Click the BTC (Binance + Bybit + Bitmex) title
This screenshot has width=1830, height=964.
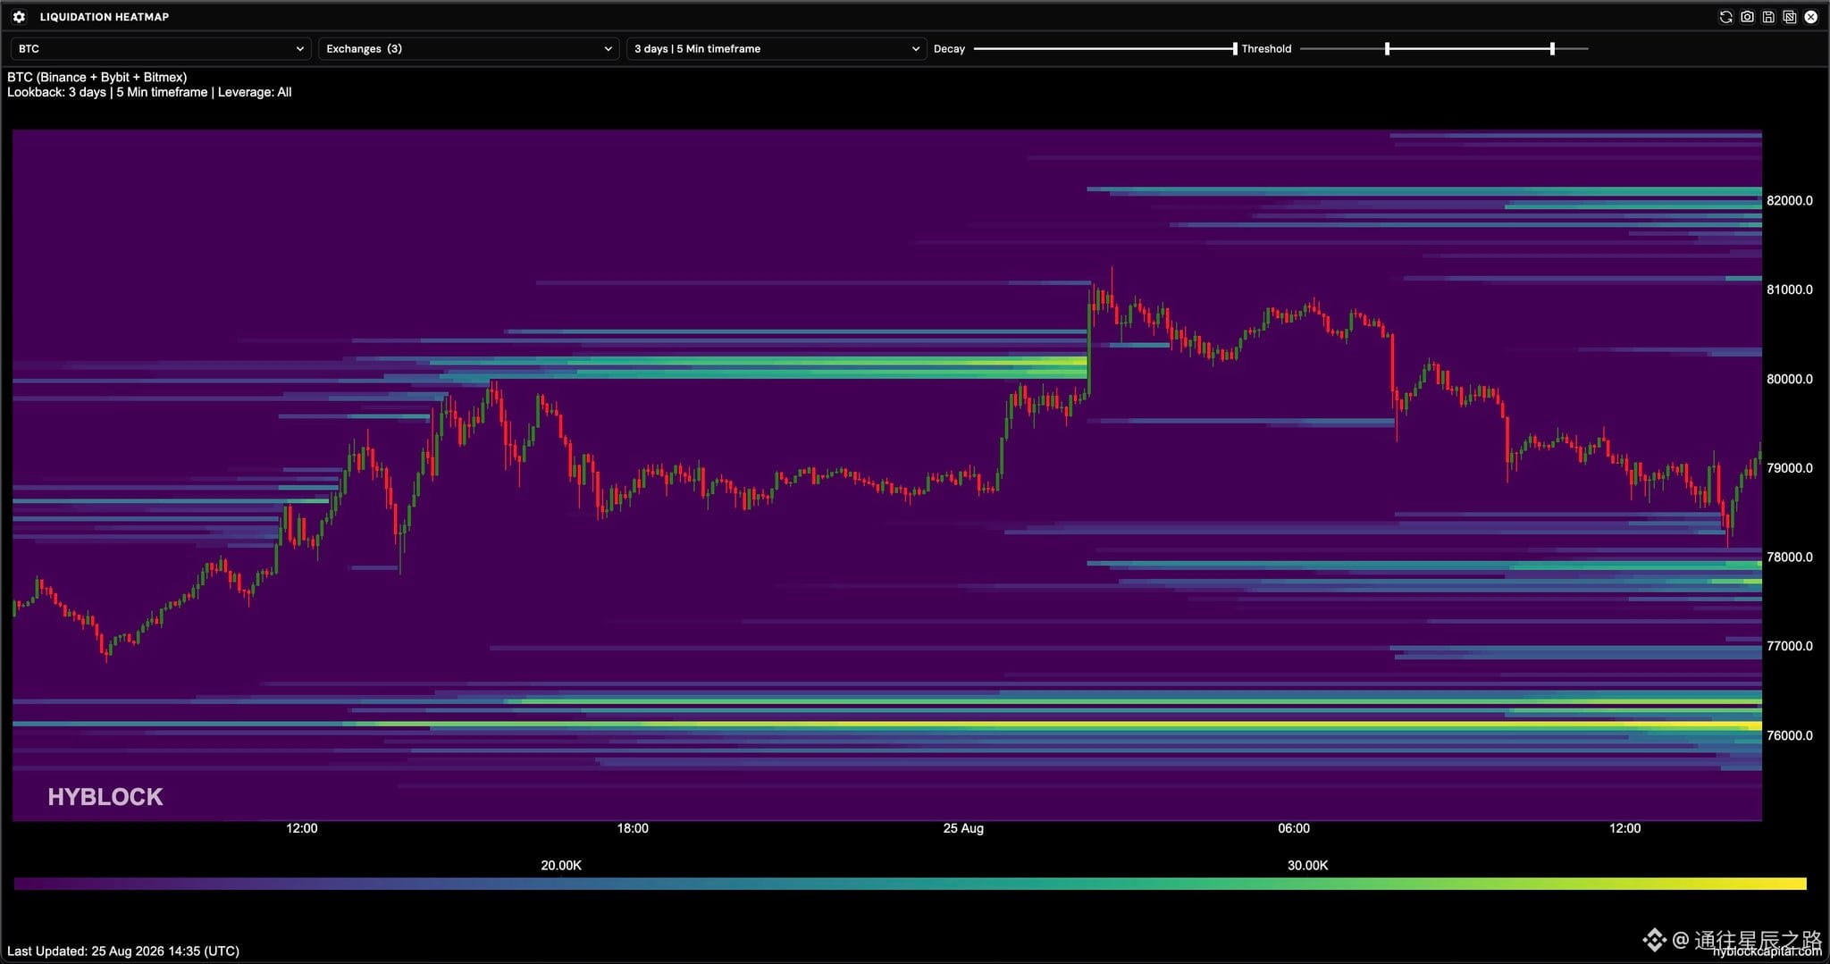tap(97, 78)
